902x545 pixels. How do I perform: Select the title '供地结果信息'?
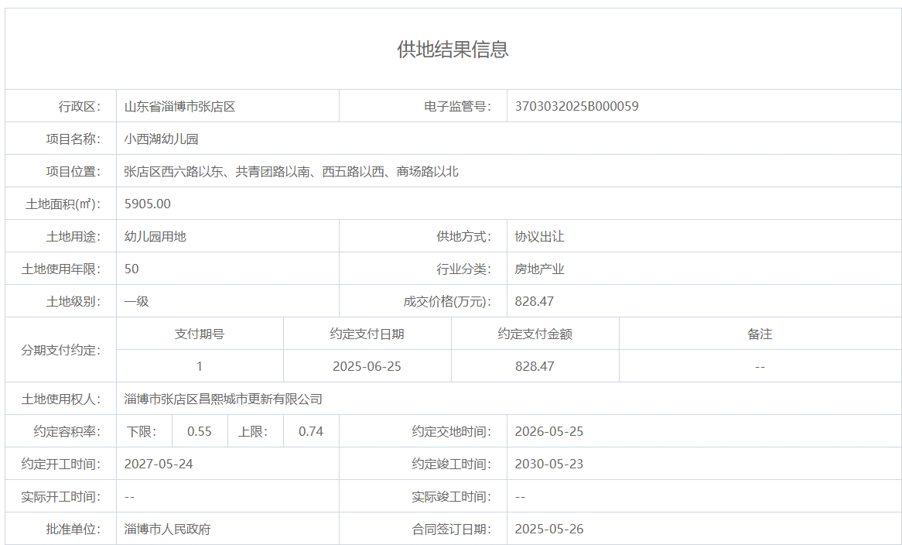point(453,49)
